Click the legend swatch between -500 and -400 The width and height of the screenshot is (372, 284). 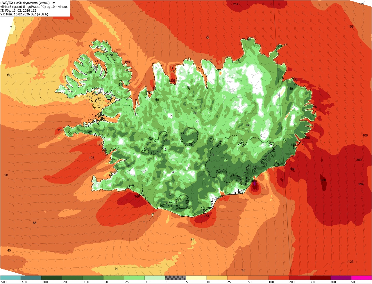[x=10, y=278]
